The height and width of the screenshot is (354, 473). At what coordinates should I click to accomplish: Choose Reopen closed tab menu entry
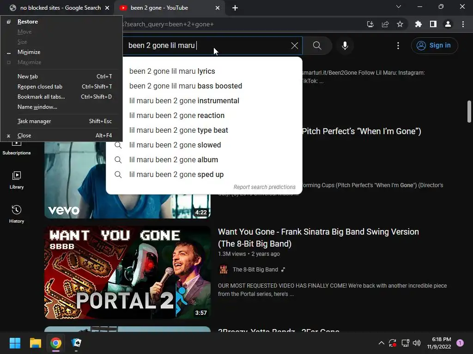pos(61,87)
